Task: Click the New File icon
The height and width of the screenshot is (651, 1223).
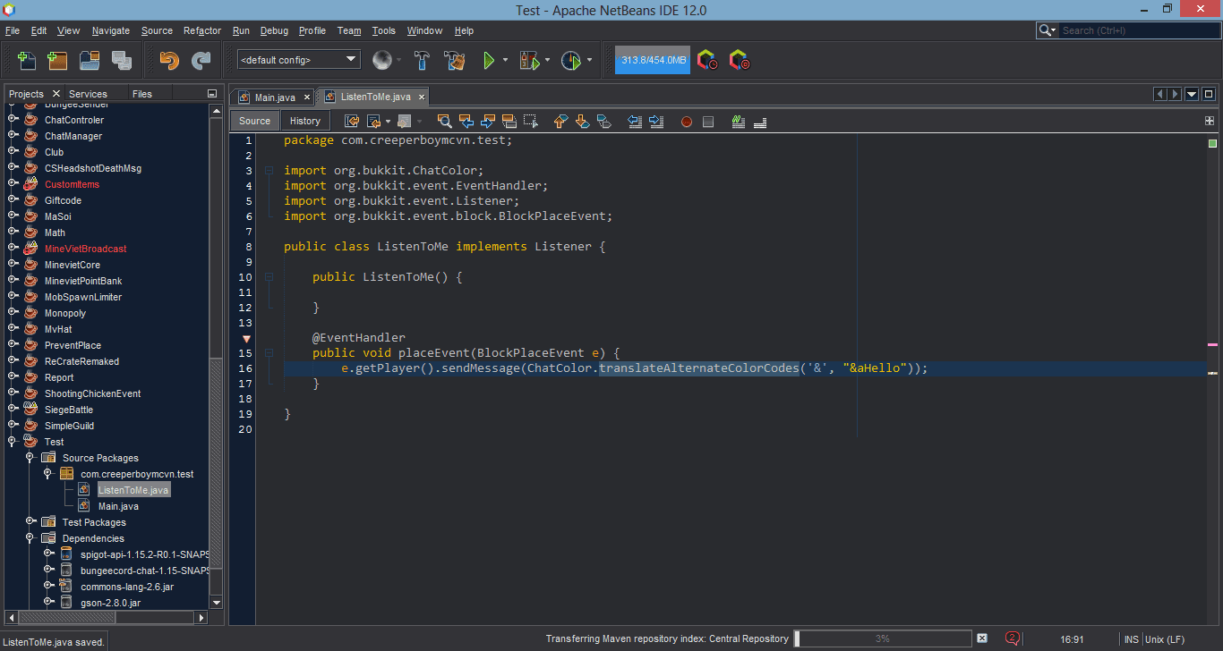Action: (x=27, y=60)
